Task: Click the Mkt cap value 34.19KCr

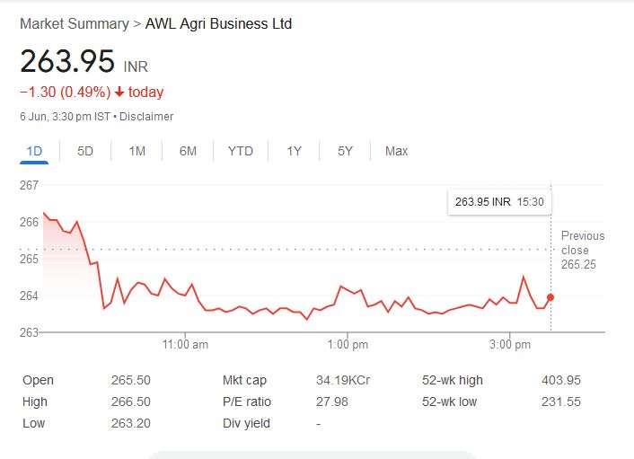Action: [x=343, y=381]
